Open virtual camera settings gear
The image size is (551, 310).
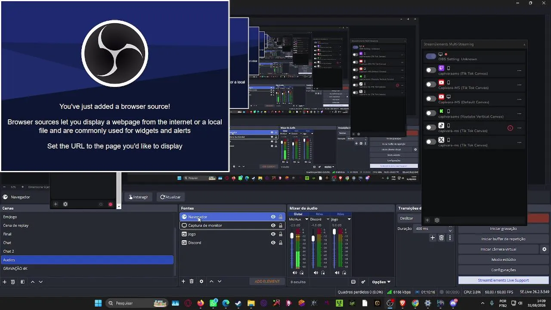click(545, 249)
